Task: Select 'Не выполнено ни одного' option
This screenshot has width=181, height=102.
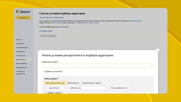Action: pos(91,83)
